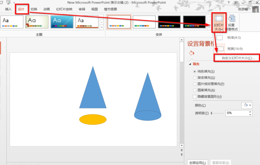Apply the green-tinted theme thumbnail
The width and height of the screenshot is (260, 165).
pos(37,22)
